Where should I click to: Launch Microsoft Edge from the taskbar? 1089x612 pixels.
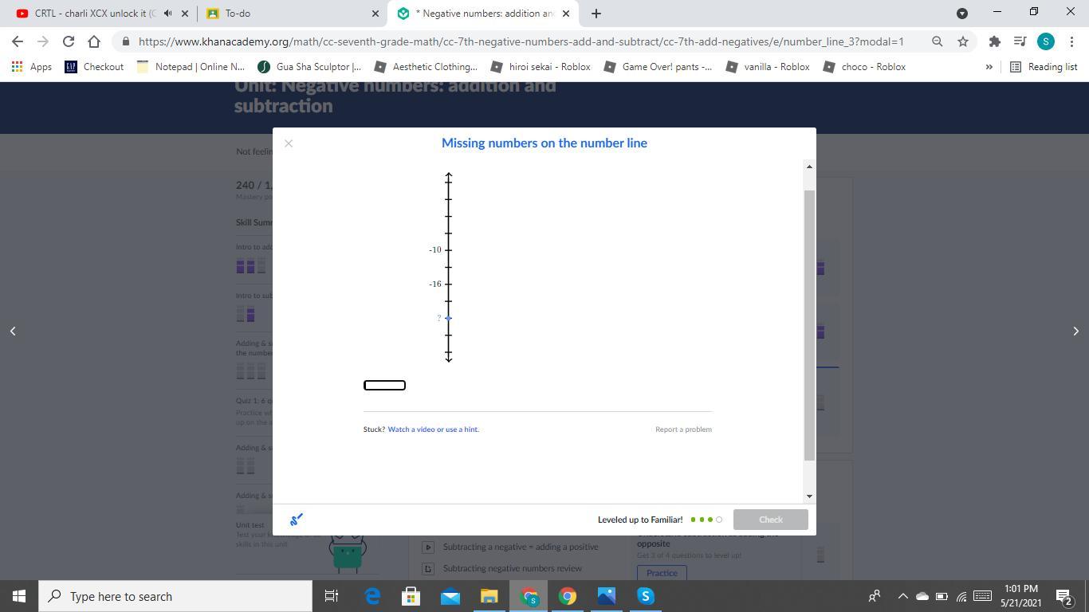point(372,596)
